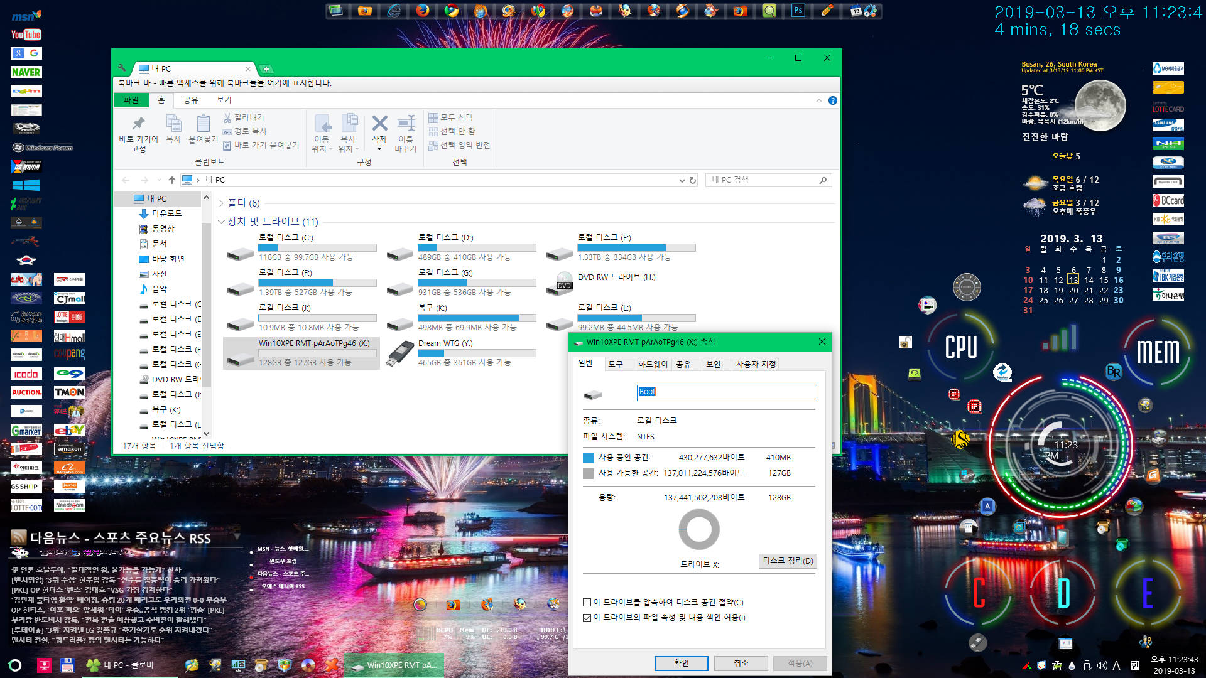Expand the Daum news RSS widget dropdown

point(237,537)
